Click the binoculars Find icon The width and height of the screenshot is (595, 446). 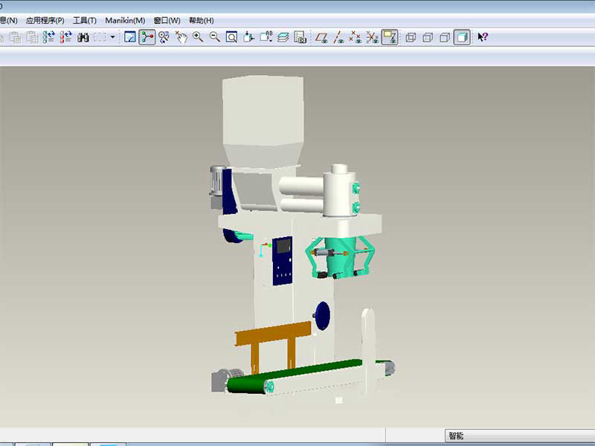[x=83, y=37]
